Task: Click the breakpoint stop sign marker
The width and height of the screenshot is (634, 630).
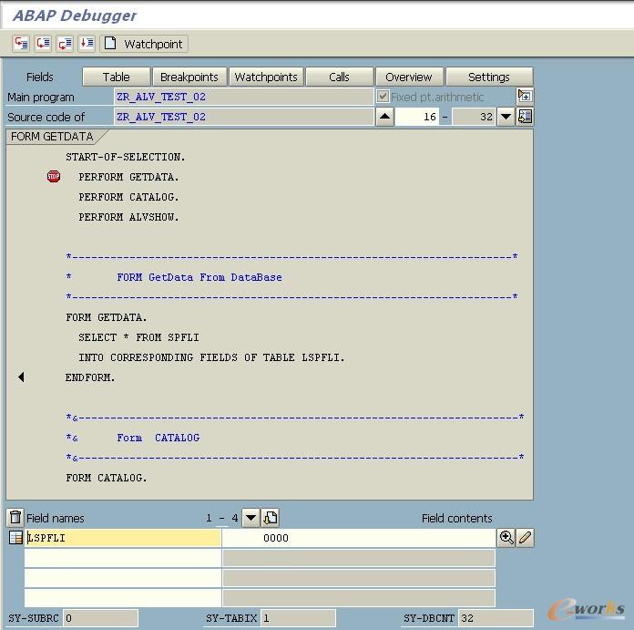Action: 54,177
